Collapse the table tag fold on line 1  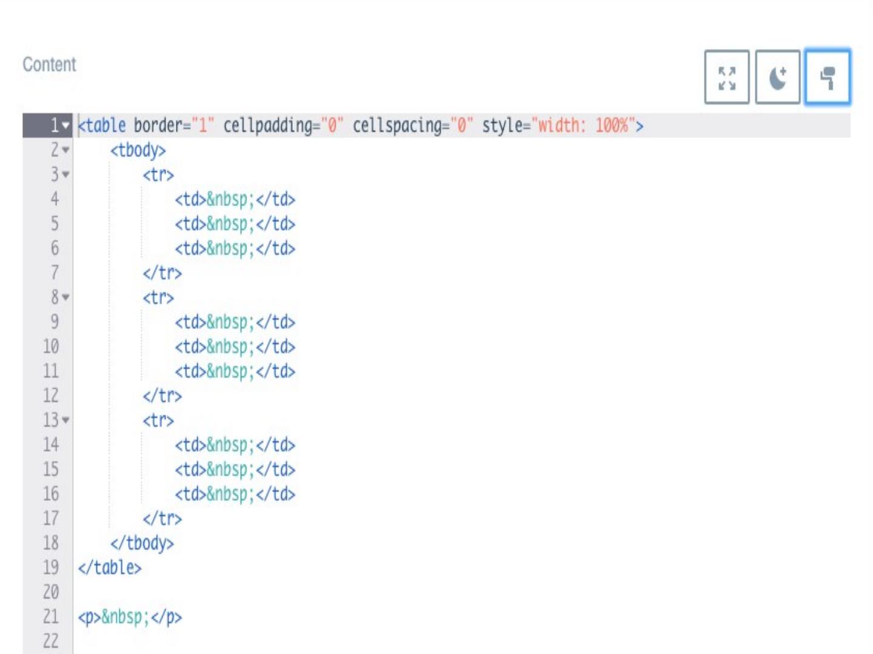click(x=65, y=125)
